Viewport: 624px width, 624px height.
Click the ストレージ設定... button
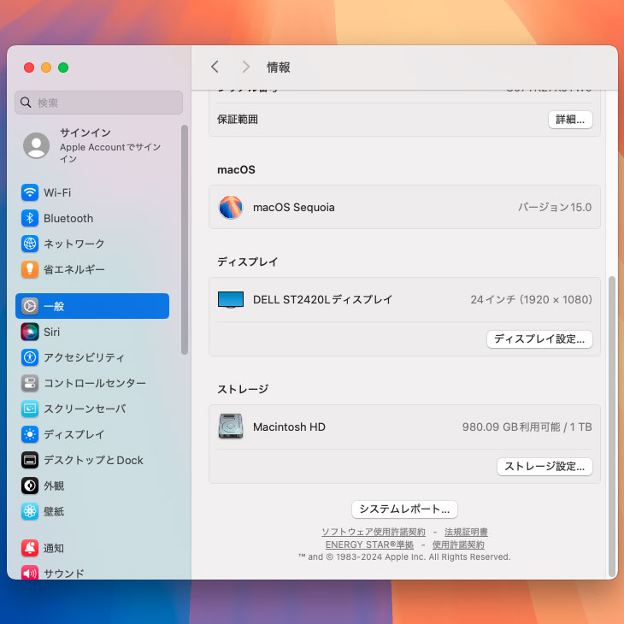[x=545, y=467]
